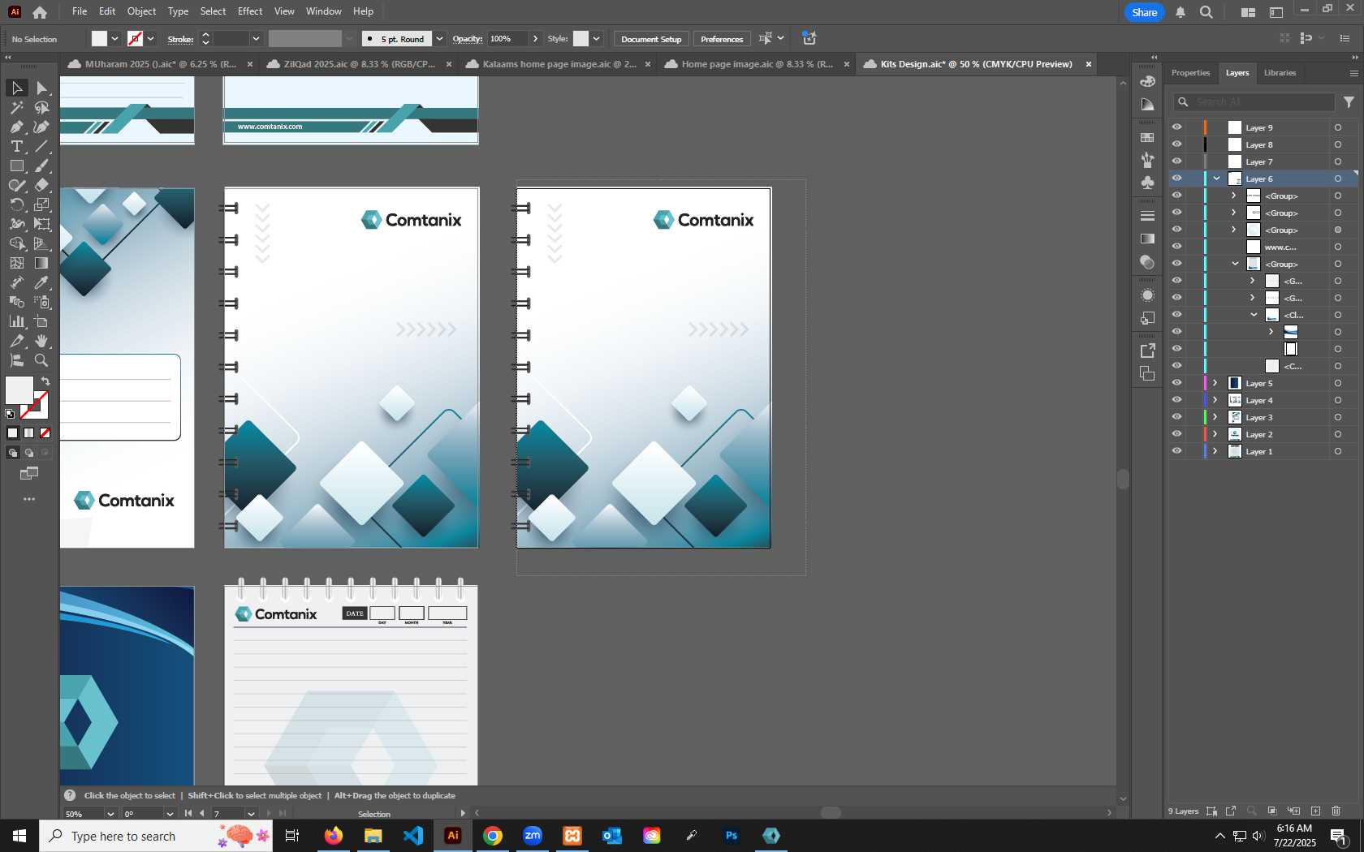Hide Layer 2 with eye icon

coord(1176,434)
